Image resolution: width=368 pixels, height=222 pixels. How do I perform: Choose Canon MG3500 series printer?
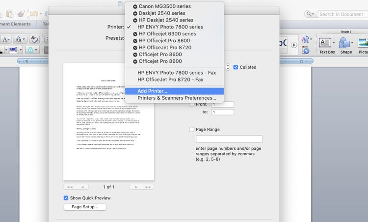[x=174, y=6]
